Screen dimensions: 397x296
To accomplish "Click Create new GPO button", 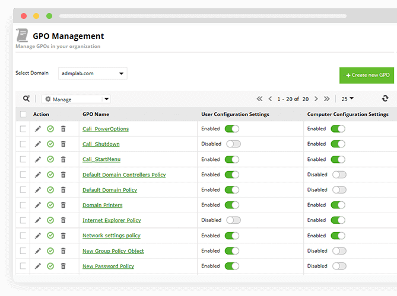I will (367, 75).
